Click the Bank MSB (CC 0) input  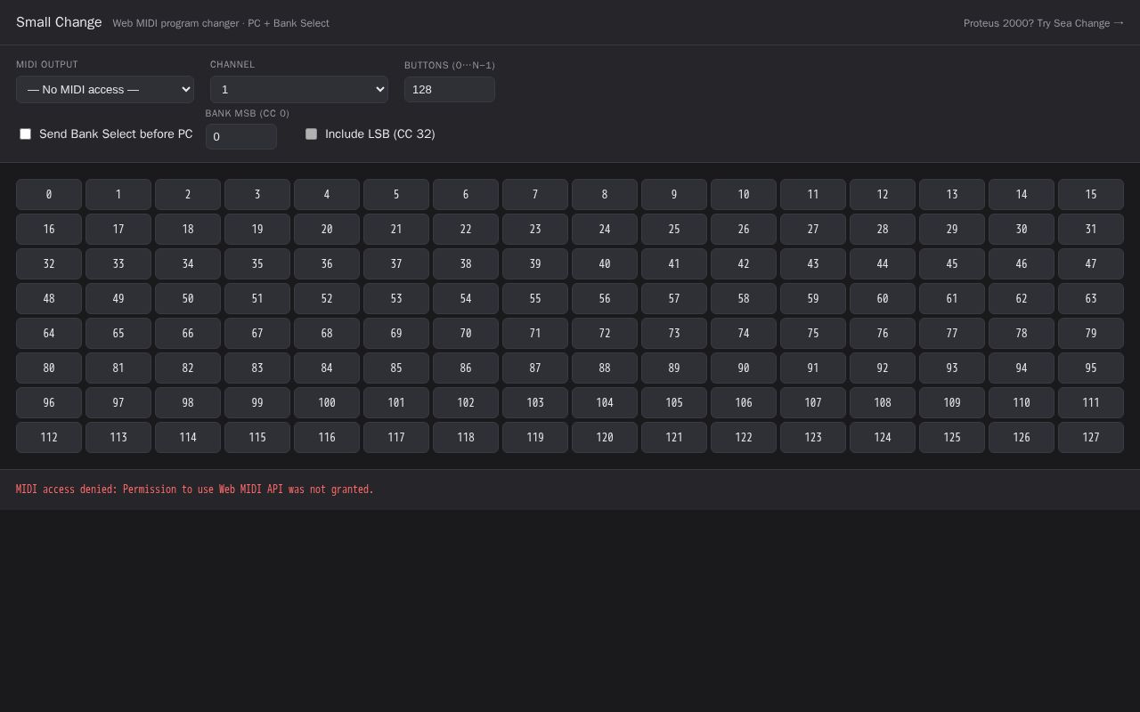coord(241,136)
